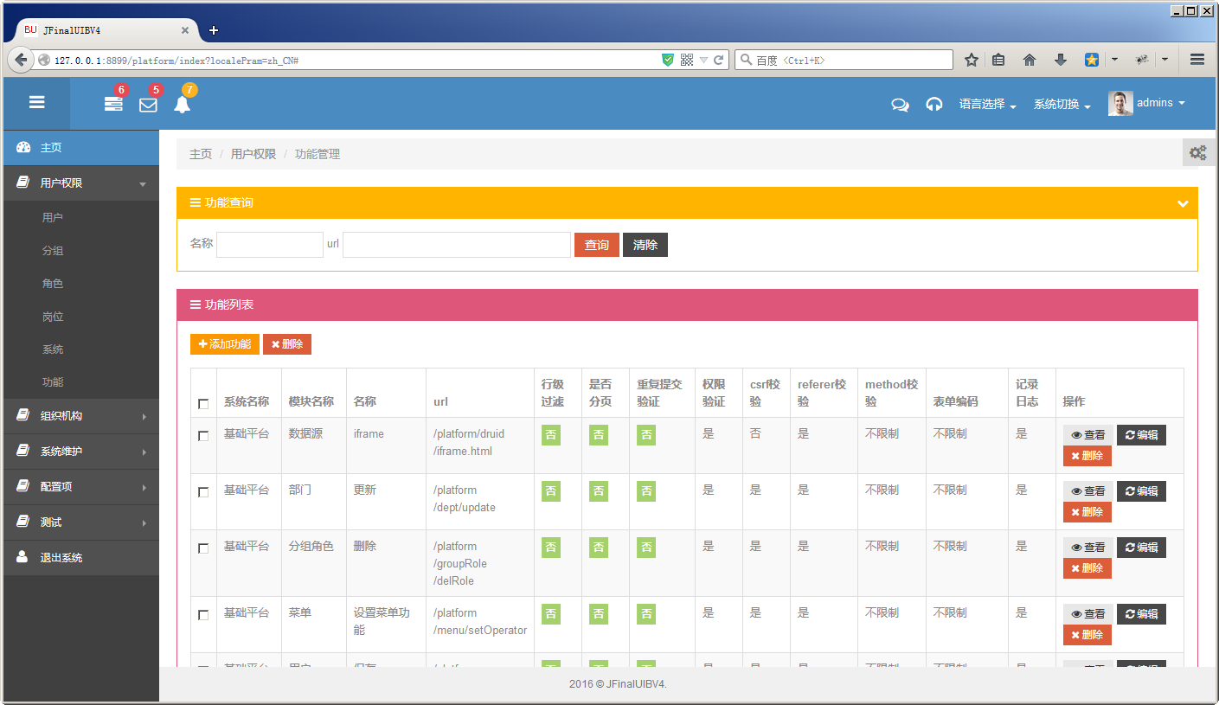
Task: Open the chat comments icon
Action: 900,105
